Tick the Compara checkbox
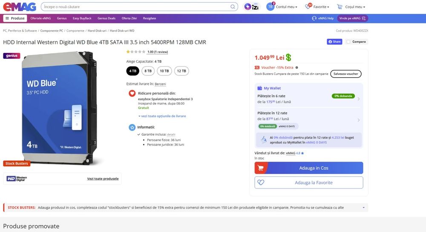This screenshot has height=232, width=426. click(348, 42)
